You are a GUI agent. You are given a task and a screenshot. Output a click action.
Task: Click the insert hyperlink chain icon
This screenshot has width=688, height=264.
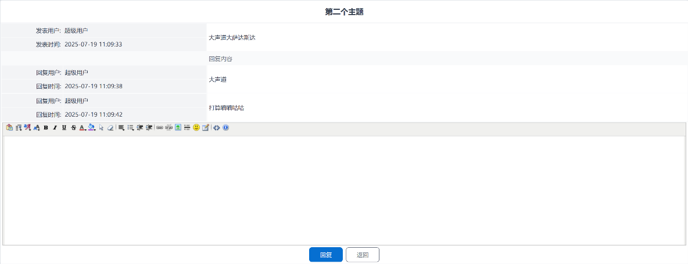[x=159, y=128]
